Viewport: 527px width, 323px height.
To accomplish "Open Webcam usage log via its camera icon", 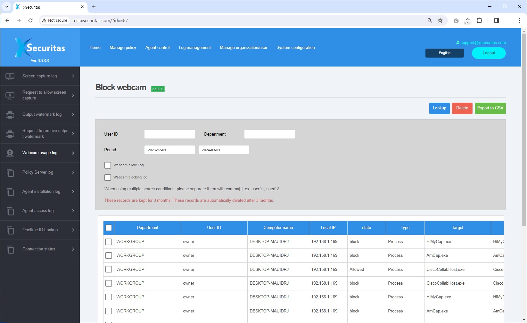I will pyautogui.click(x=10, y=153).
